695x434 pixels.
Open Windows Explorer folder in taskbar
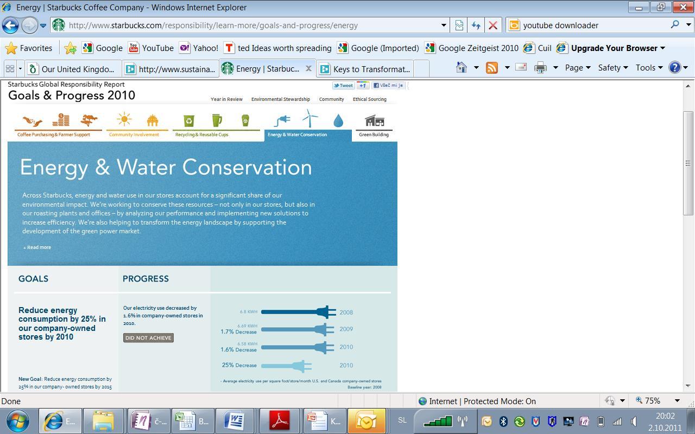[103, 420]
